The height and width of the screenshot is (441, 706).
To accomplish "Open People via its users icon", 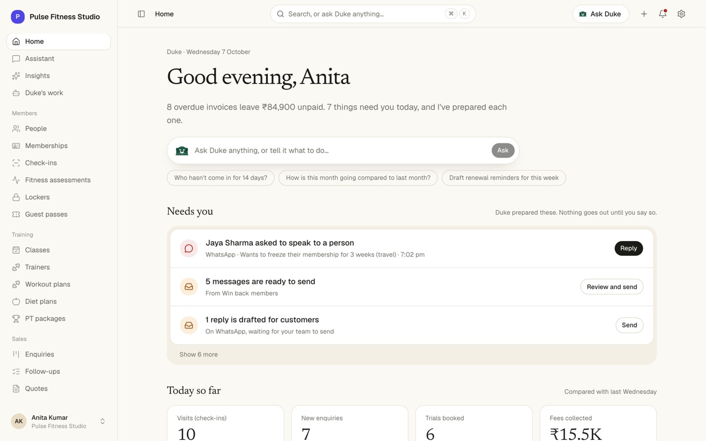I will pos(16,129).
